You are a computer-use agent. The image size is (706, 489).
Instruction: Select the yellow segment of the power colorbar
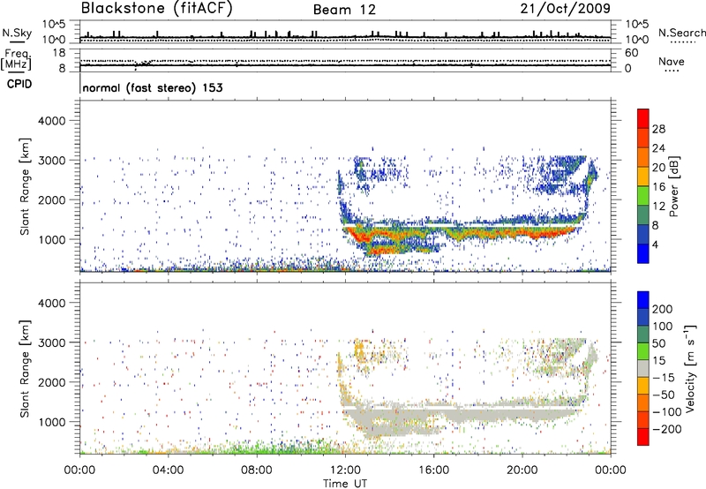point(643,176)
